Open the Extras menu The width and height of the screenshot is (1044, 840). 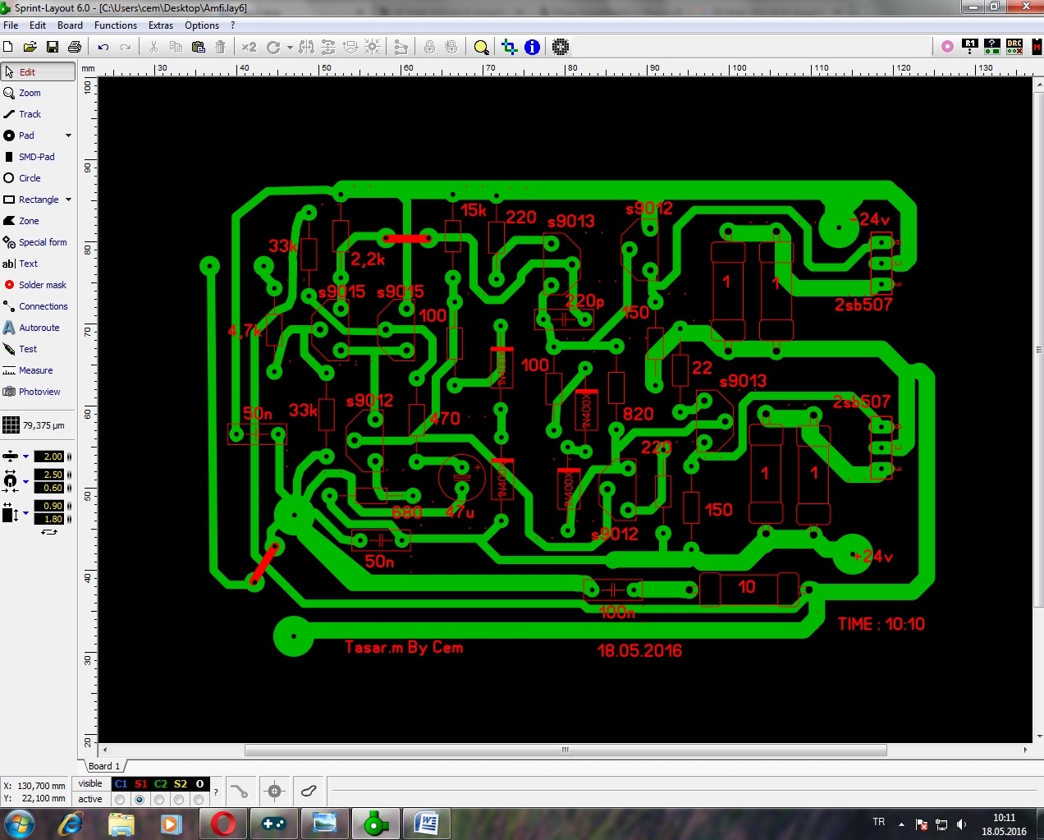pyautogui.click(x=160, y=25)
